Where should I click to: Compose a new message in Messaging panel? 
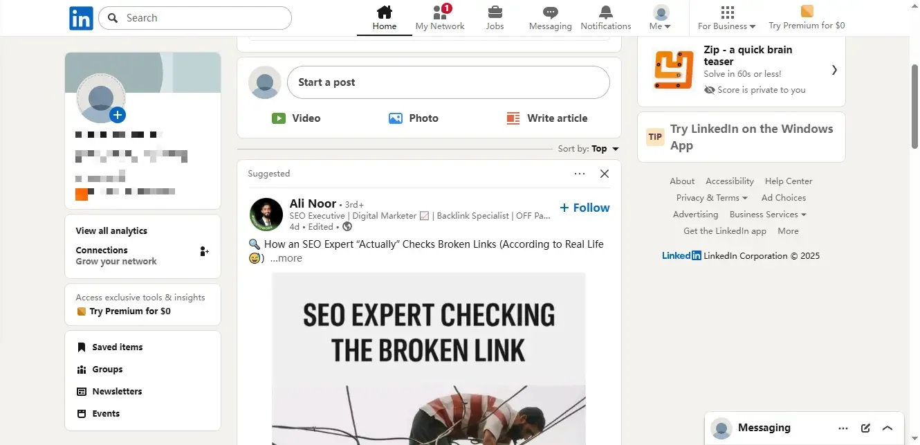[865, 428]
